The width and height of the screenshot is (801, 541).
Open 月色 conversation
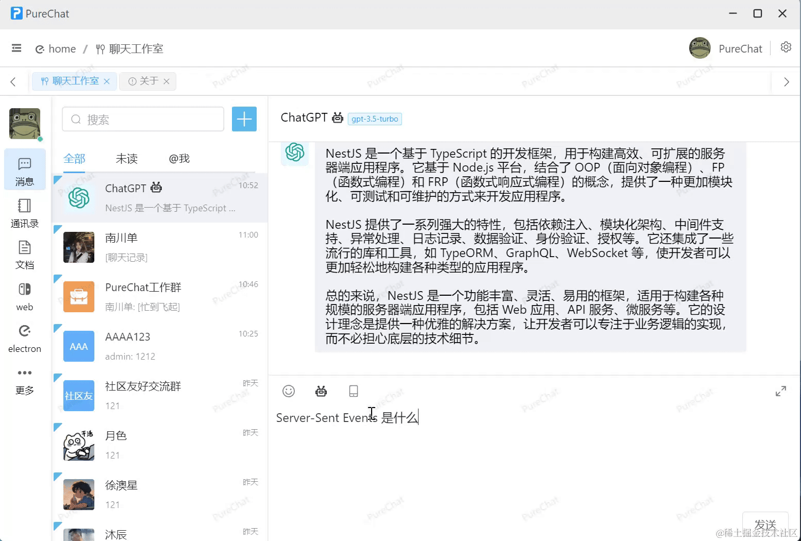click(x=160, y=445)
